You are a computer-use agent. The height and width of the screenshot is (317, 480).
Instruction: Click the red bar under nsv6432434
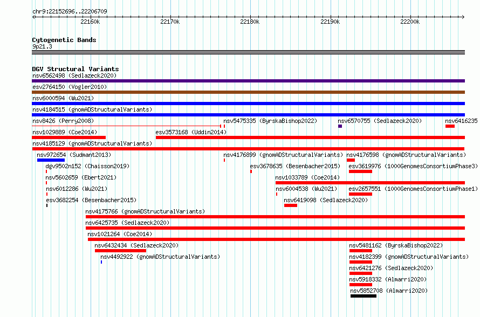click(x=121, y=251)
